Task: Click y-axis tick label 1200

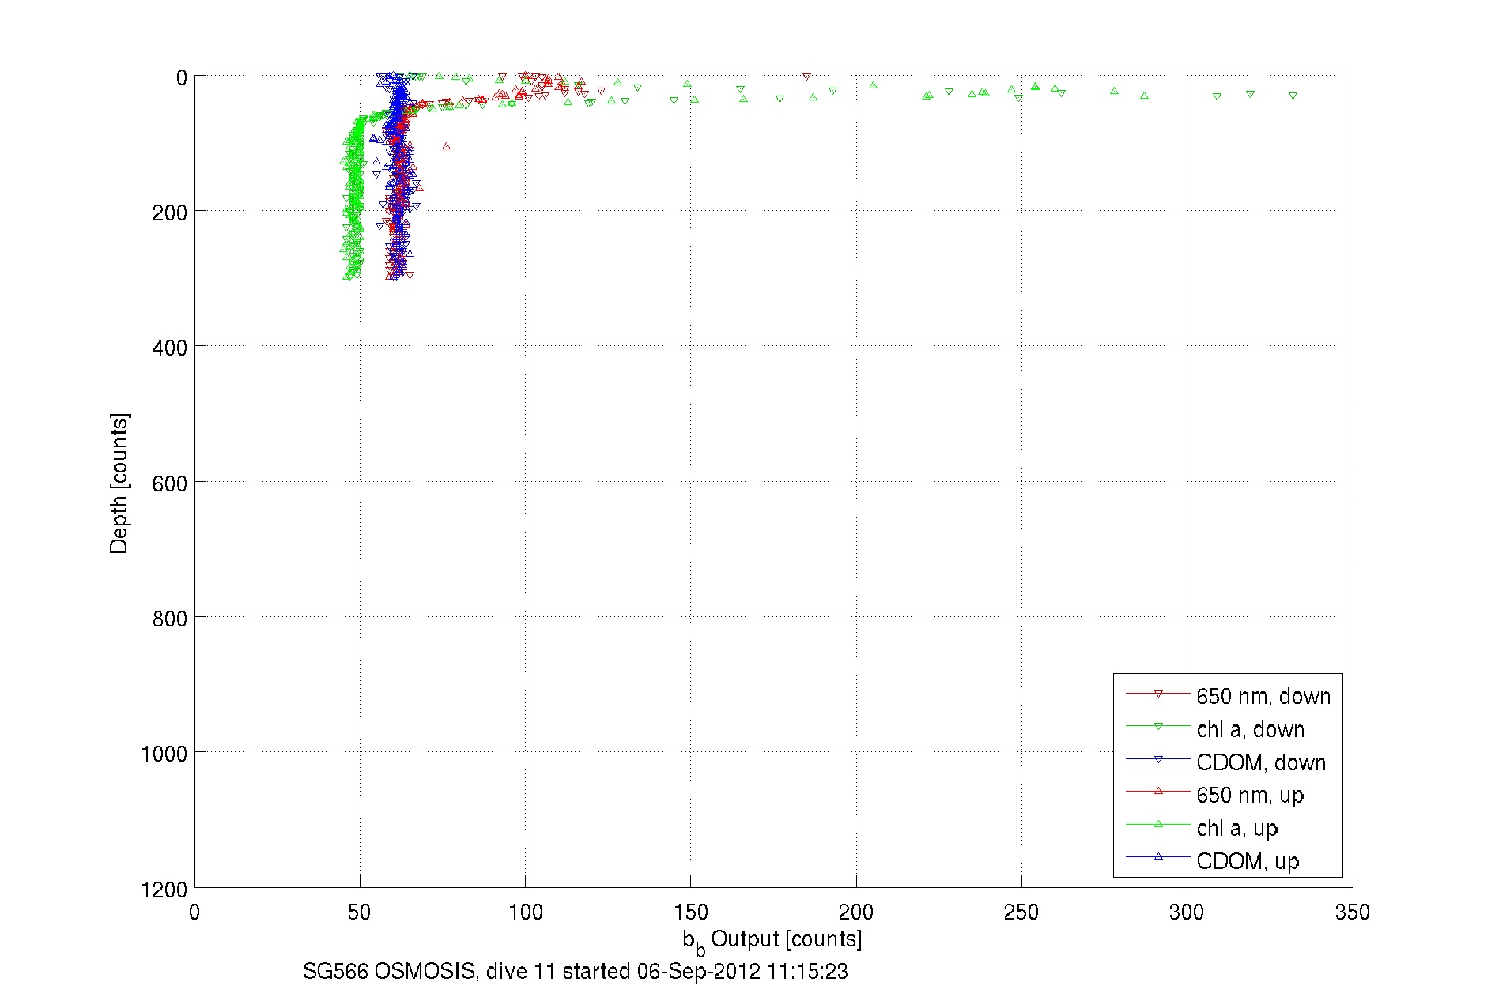Action: (164, 890)
